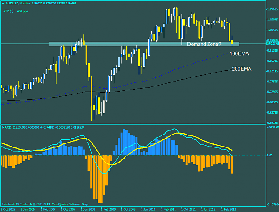
Task: Click the 1 Feb 2007 date label
Action: (x=48, y=209)
